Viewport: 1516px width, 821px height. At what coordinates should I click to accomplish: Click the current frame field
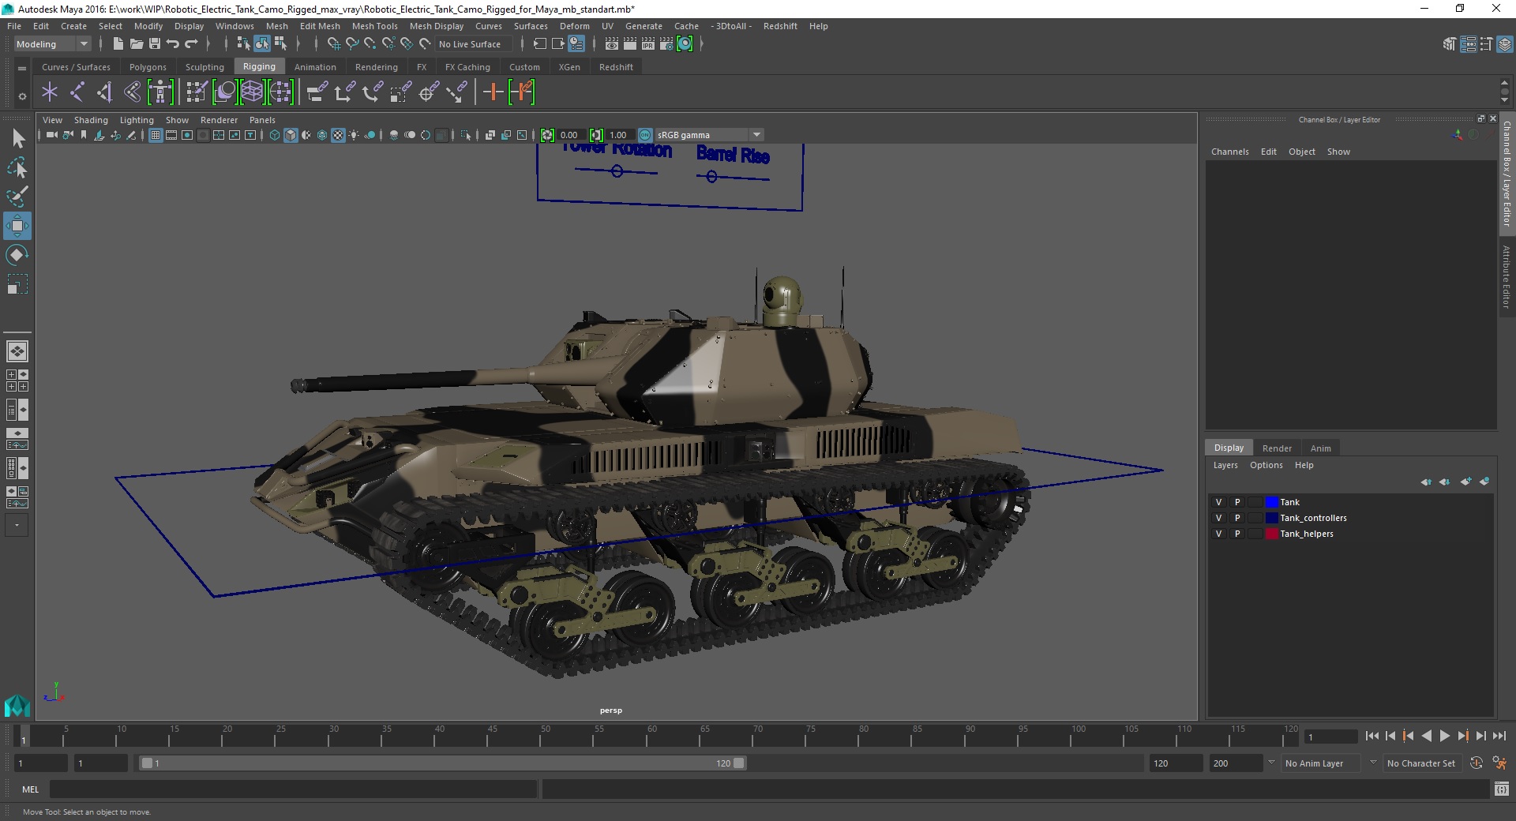point(1331,737)
